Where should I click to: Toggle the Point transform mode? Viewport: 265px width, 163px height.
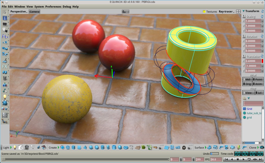258,79
